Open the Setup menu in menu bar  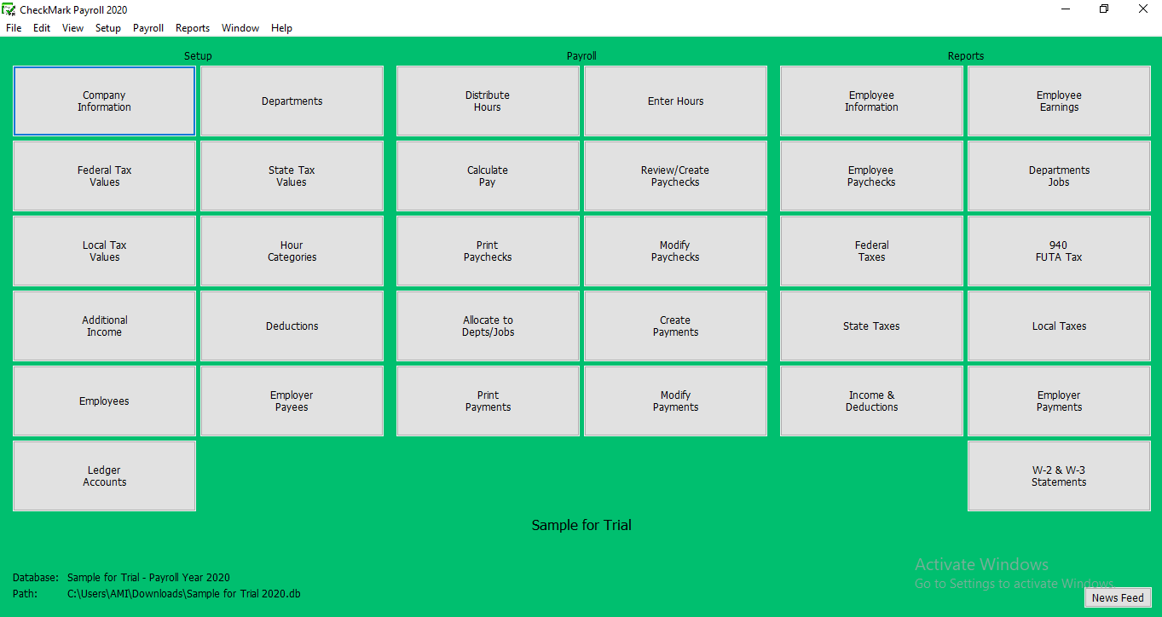tap(108, 28)
